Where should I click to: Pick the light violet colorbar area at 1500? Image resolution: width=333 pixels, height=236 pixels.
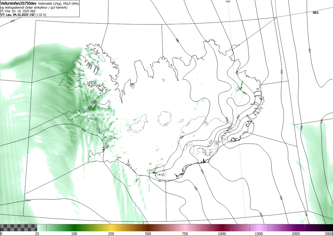point(259,228)
